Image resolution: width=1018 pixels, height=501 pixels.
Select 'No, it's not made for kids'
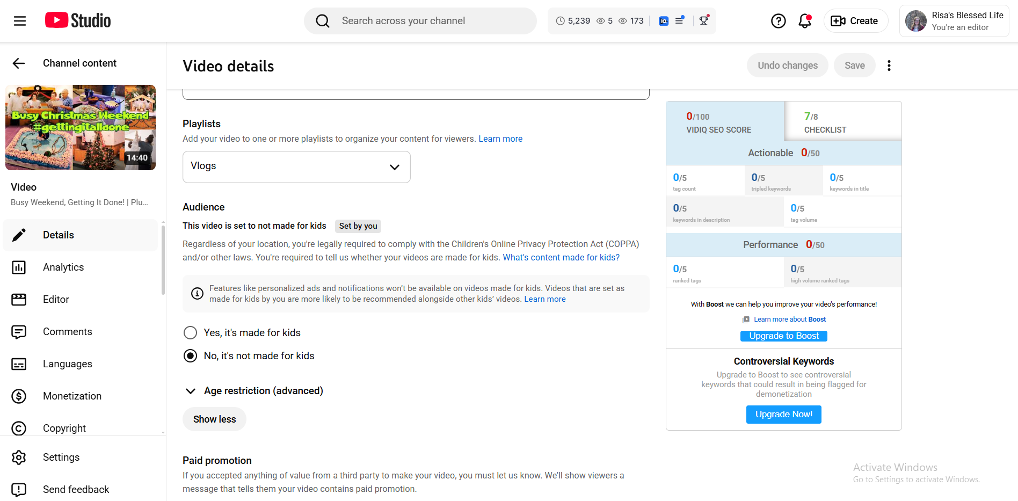point(191,356)
